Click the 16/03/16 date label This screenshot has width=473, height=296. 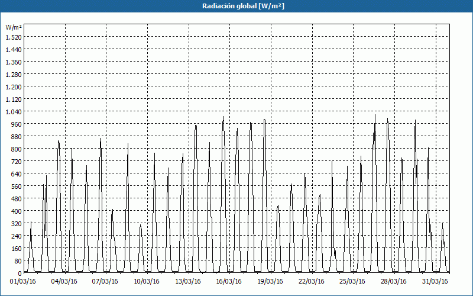tap(229, 282)
